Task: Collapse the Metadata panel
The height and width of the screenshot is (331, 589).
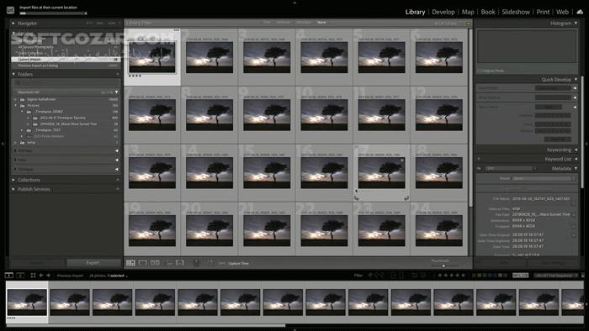Action: pos(576,169)
